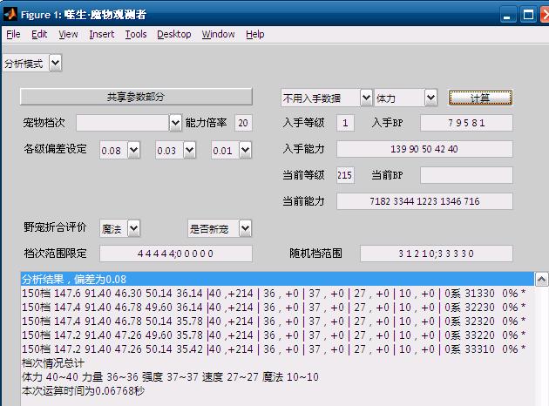The height and width of the screenshot is (406, 549).
Task: Open the Insert menu
Action: 101,34
